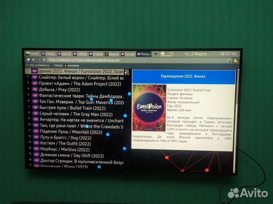Screen dimensions: 273x204
Task: Click the star bookmark icon
Action: click(x=229, y=60)
